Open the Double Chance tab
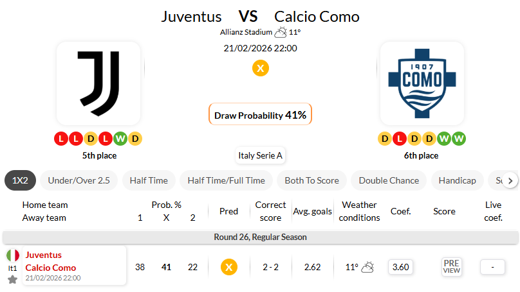The height and width of the screenshot is (292, 520). pos(389,180)
